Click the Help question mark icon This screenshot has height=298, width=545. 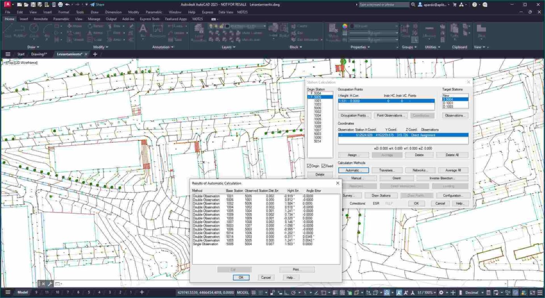coord(475,5)
